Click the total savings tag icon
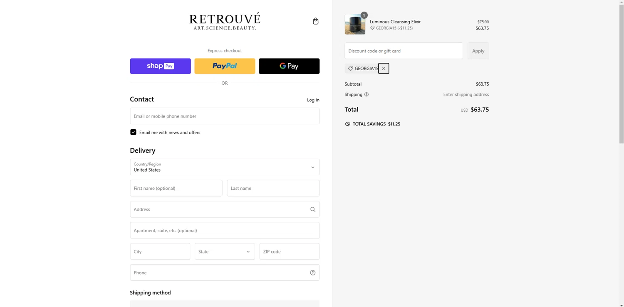624x307 pixels. (x=348, y=124)
